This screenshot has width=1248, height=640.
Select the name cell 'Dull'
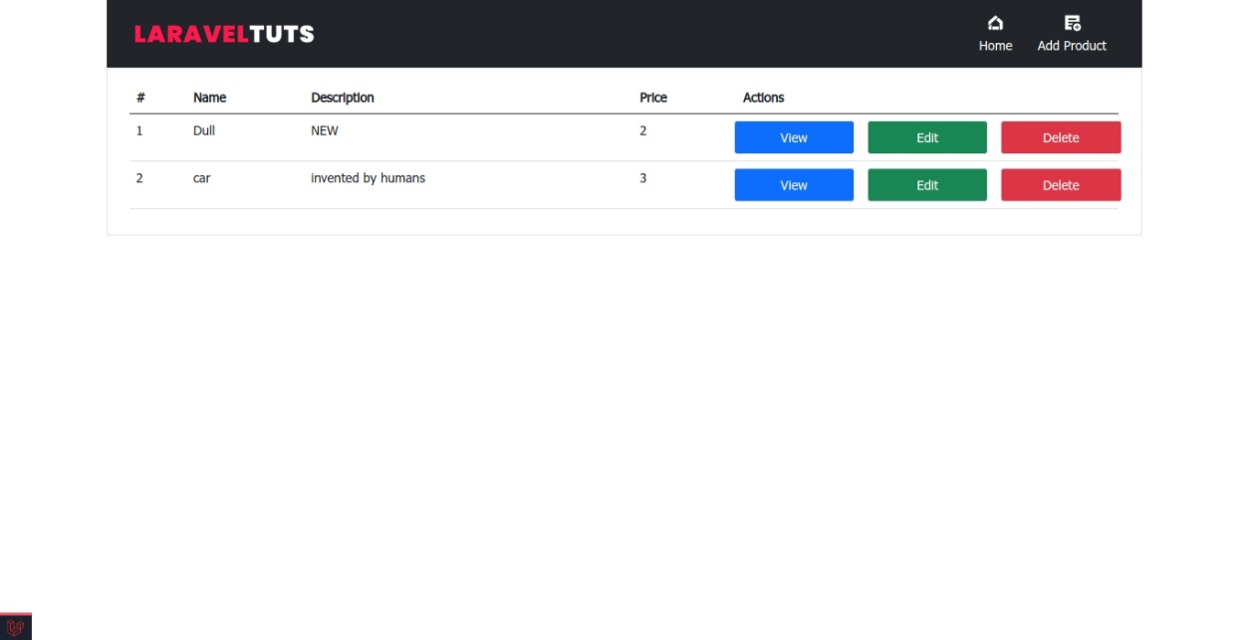(x=204, y=130)
